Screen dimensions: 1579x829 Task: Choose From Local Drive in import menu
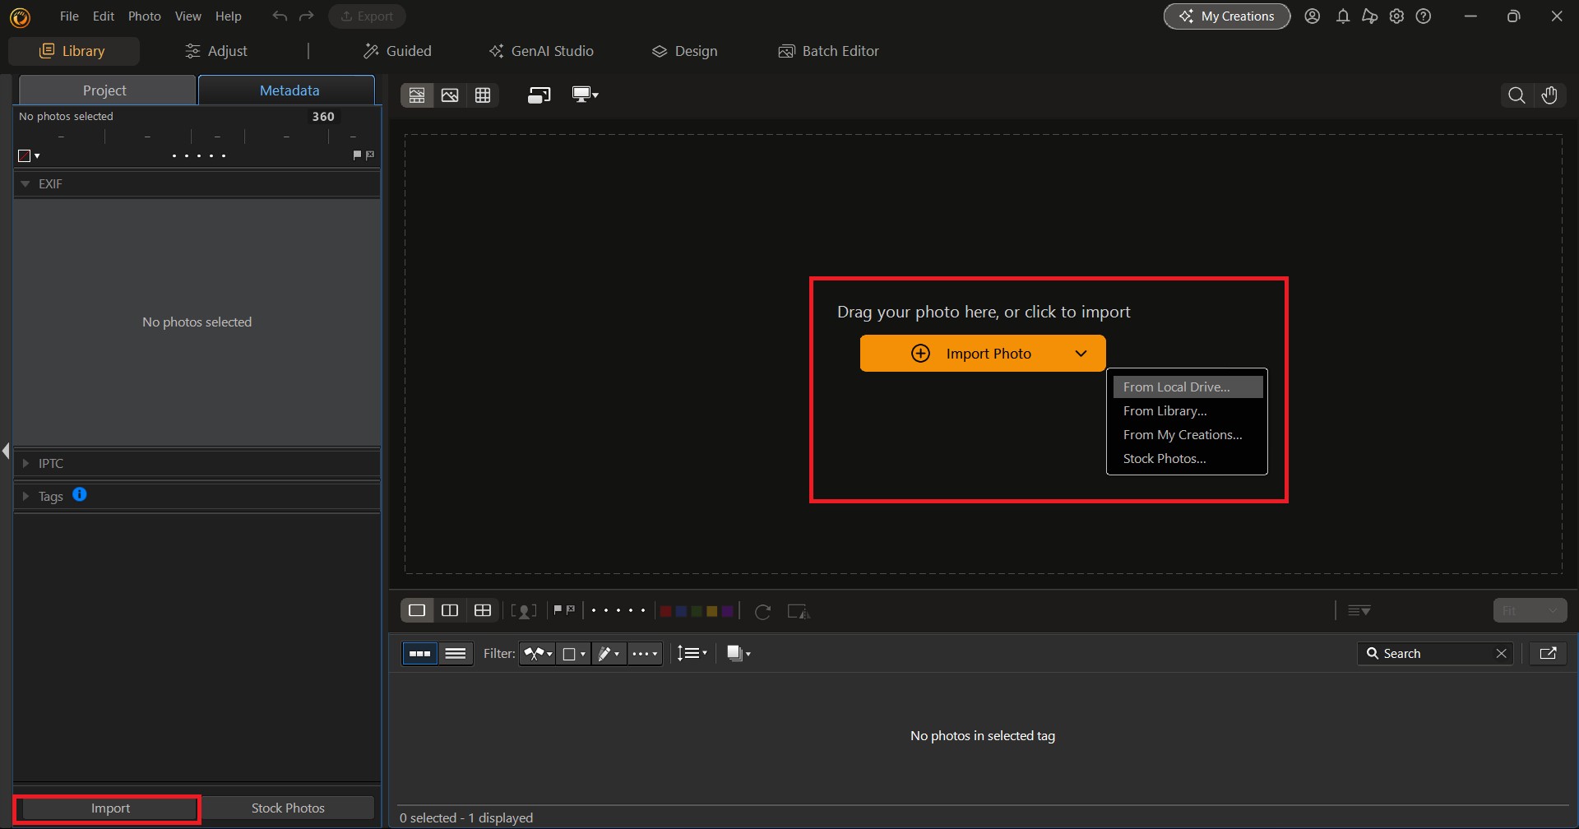[1176, 386]
